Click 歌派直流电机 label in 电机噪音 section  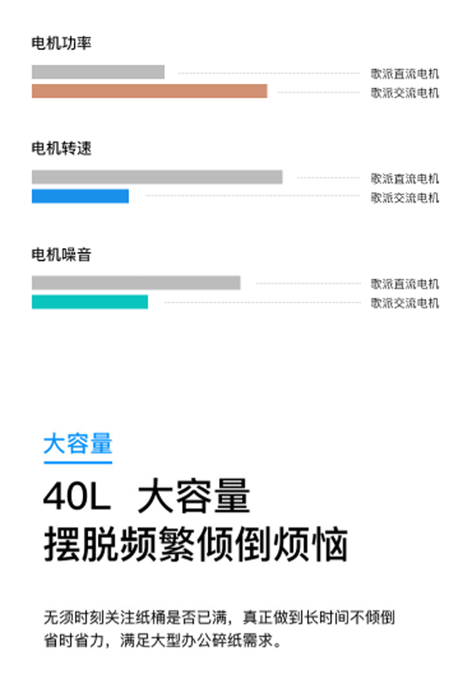tap(405, 284)
